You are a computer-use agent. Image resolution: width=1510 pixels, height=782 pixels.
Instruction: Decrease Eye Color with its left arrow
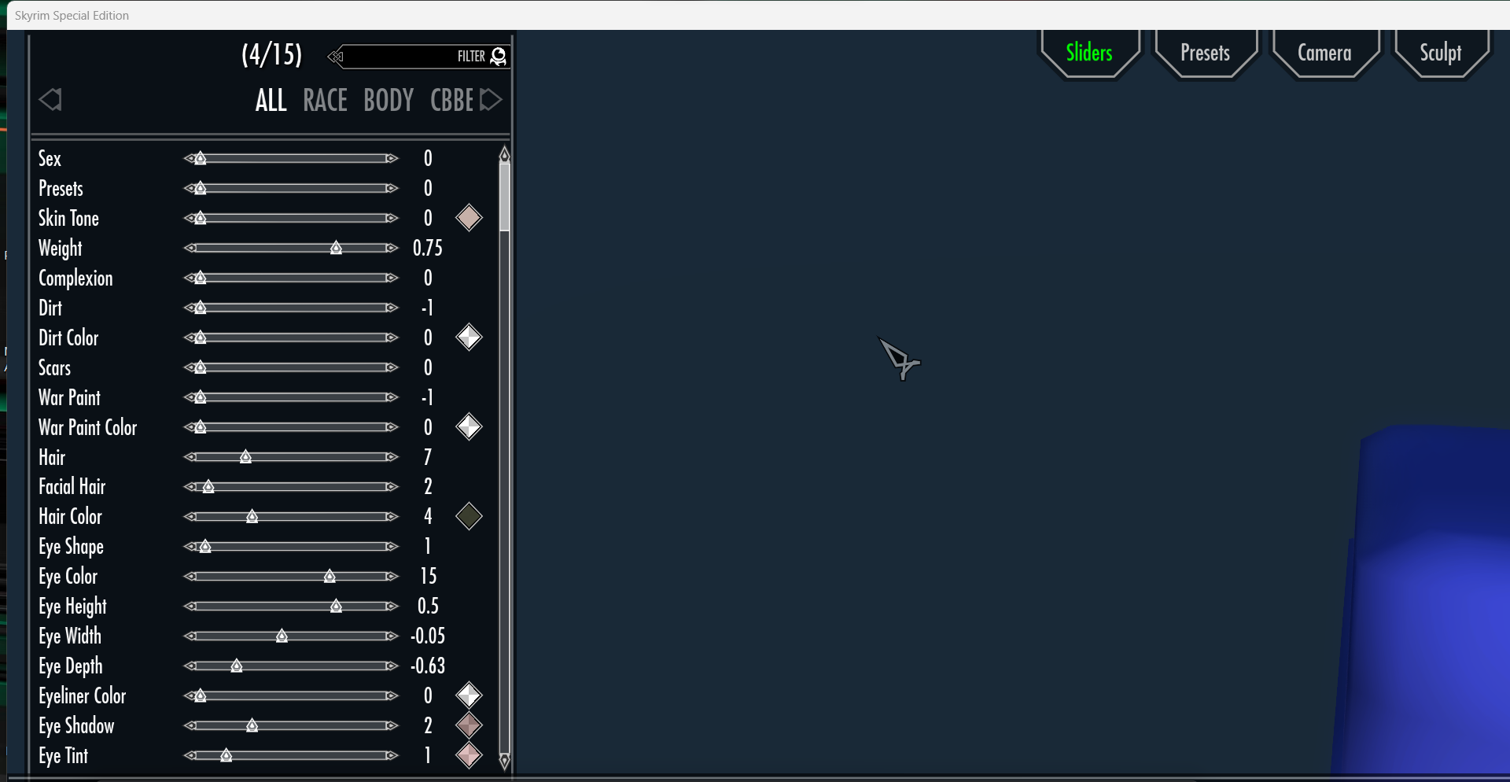(190, 577)
